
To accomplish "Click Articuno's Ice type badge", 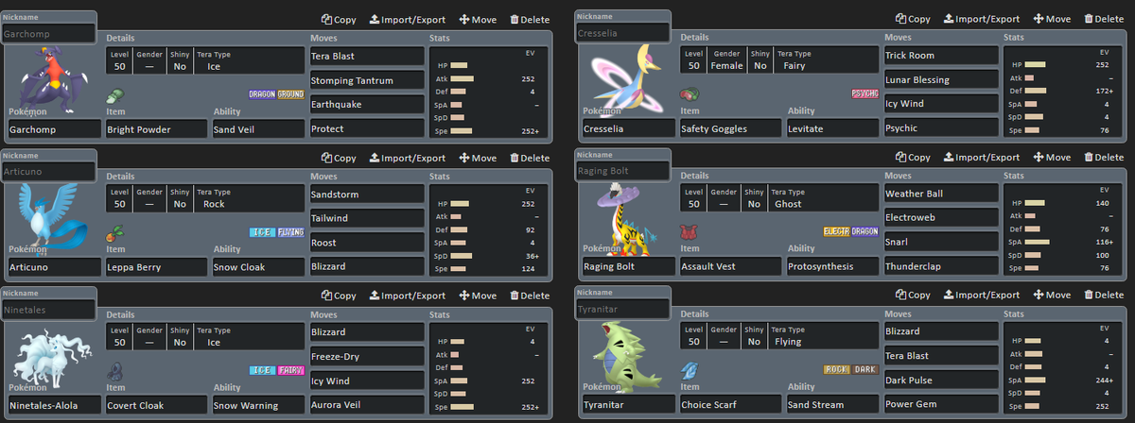I will click(263, 232).
